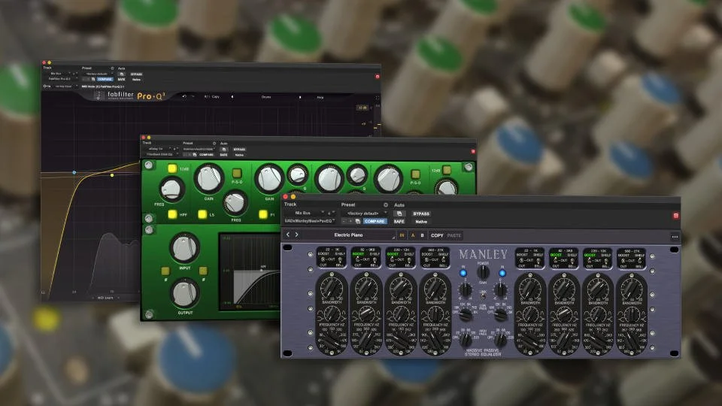722x406 pixels.
Task: Flip shelf/bell switch of left 22-1K band
Action: (x=341, y=259)
